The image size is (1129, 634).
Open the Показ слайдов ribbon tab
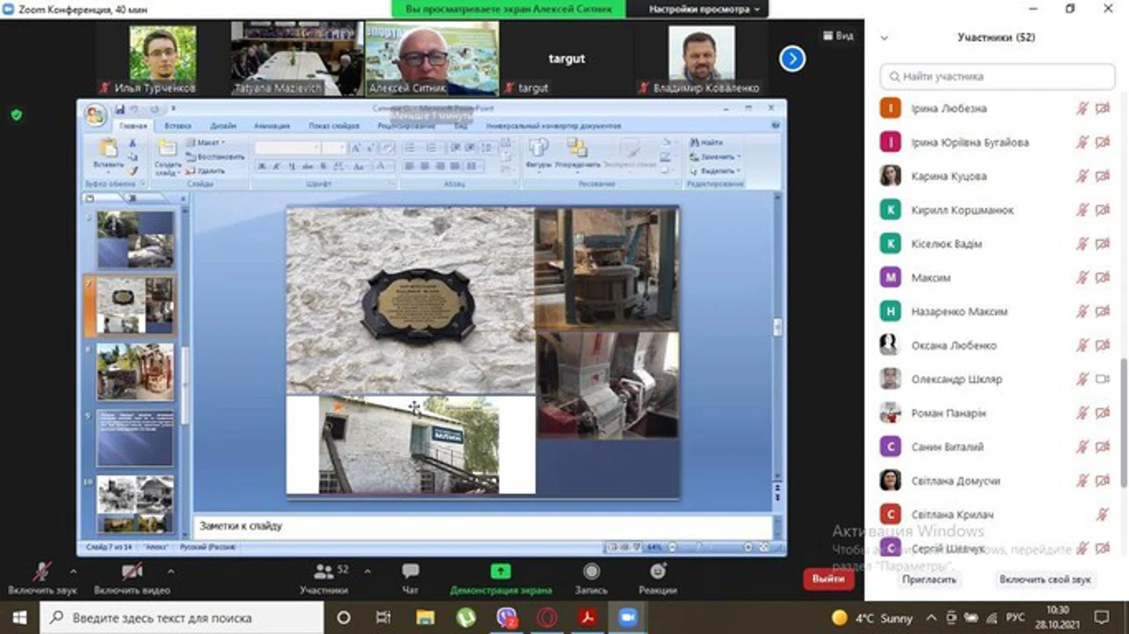pyautogui.click(x=333, y=126)
